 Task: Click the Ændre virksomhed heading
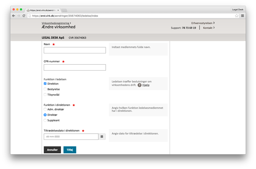[59, 27]
